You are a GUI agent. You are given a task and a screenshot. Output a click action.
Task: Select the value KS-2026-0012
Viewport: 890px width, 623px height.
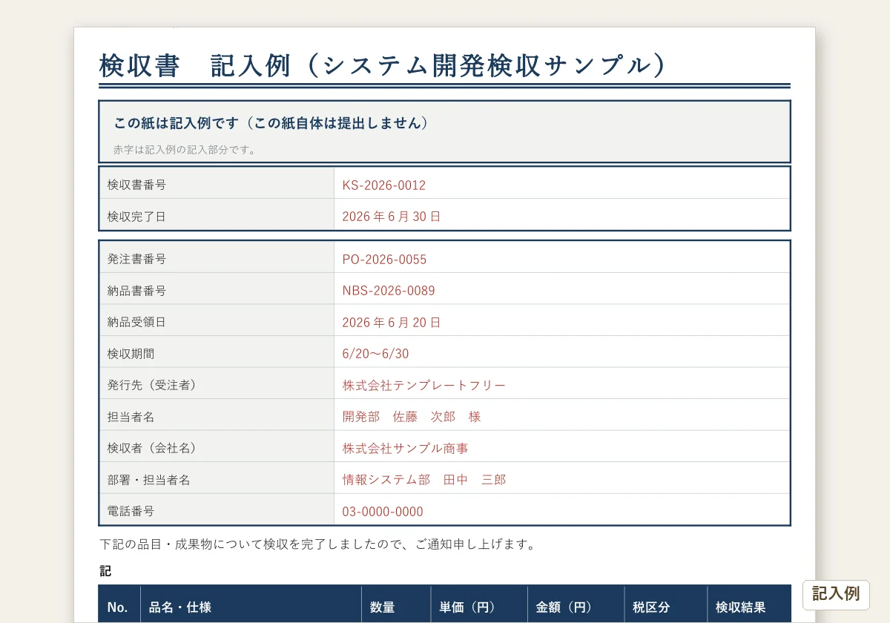384,185
